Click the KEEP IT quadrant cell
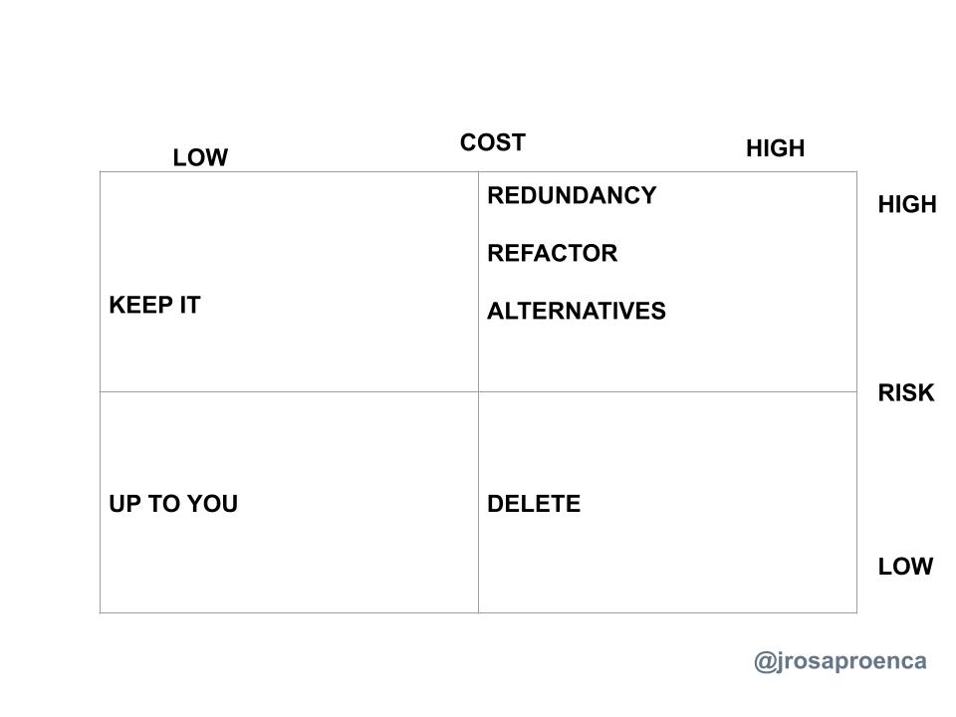 click(289, 282)
